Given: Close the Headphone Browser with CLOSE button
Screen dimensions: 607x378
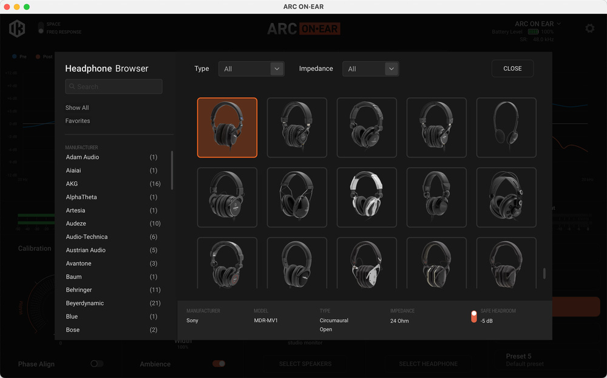Looking at the screenshot, I should (512, 69).
